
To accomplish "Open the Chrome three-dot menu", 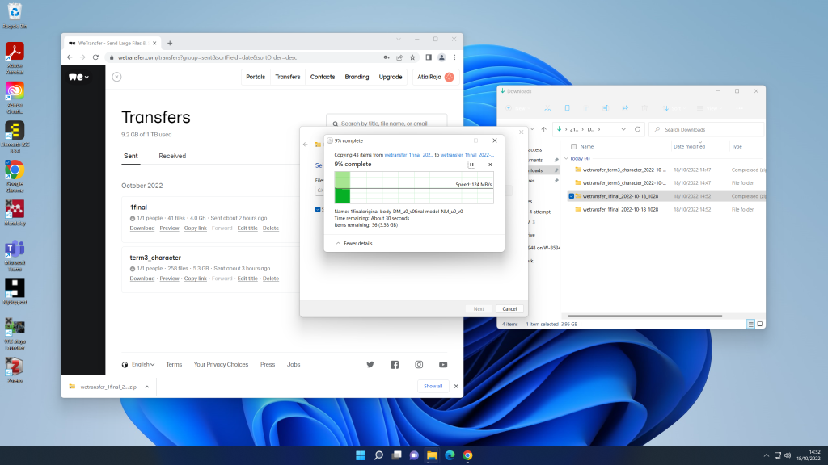I will [454, 57].
